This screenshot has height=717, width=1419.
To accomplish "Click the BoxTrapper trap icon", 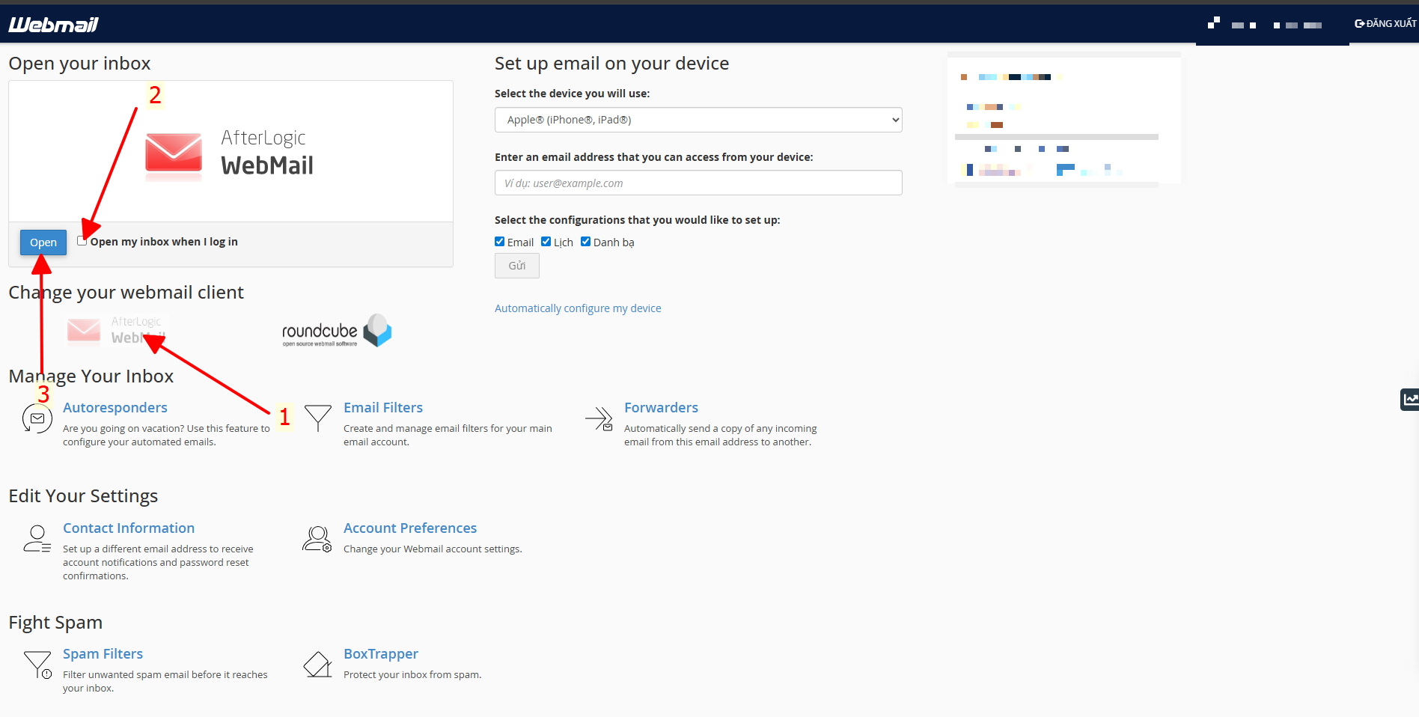I will point(317,664).
